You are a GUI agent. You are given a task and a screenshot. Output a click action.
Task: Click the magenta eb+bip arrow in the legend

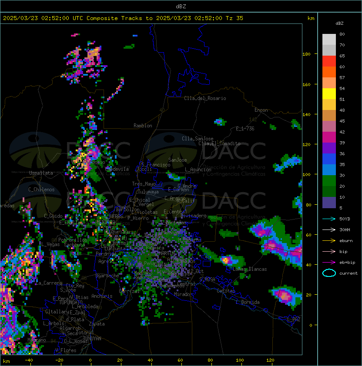329,263
